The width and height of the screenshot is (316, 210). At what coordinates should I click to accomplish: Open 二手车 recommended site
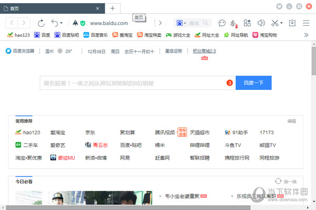(x=26, y=145)
